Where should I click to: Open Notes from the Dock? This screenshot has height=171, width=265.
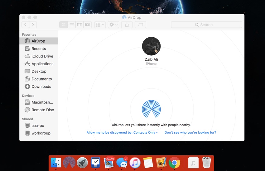pyautogui.click(x=148, y=163)
